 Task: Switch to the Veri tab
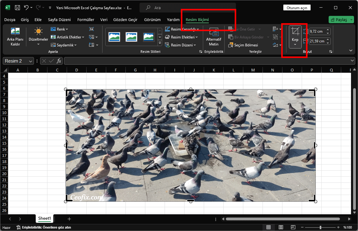coord(104,20)
